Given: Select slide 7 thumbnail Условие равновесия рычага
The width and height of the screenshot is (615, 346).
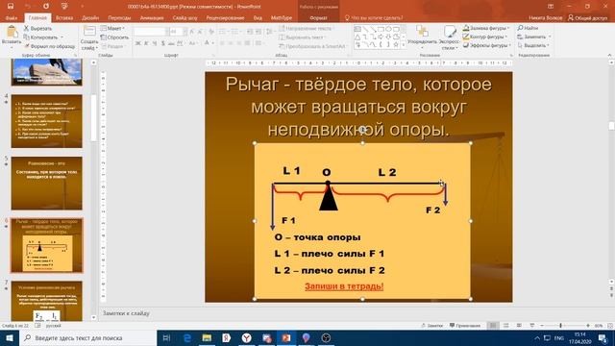Looking at the screenshot, I should pos(47,301).
